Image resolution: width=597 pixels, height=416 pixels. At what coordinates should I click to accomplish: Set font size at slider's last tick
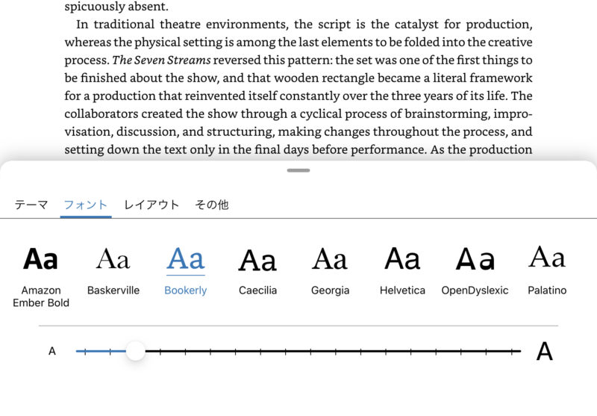511,351
